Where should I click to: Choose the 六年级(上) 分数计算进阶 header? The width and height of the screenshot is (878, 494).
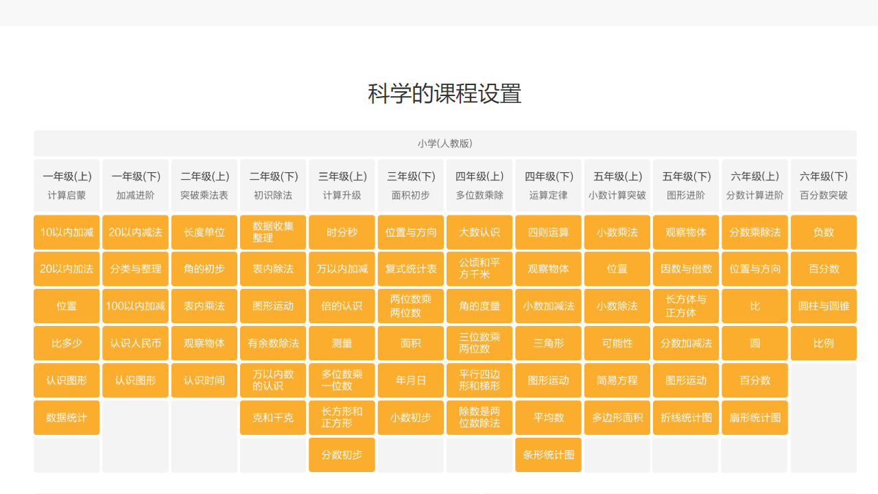pos(755,185)
